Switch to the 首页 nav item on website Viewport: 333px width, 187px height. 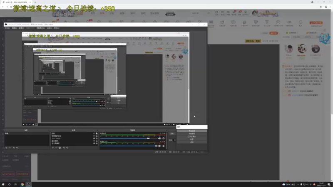tap(93, 13)
